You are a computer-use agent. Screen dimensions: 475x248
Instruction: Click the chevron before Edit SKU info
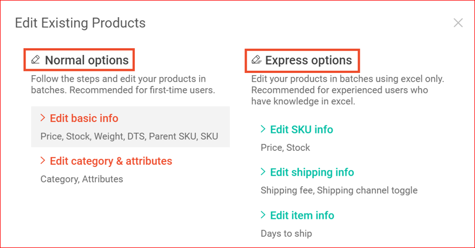tap(263, 129)
